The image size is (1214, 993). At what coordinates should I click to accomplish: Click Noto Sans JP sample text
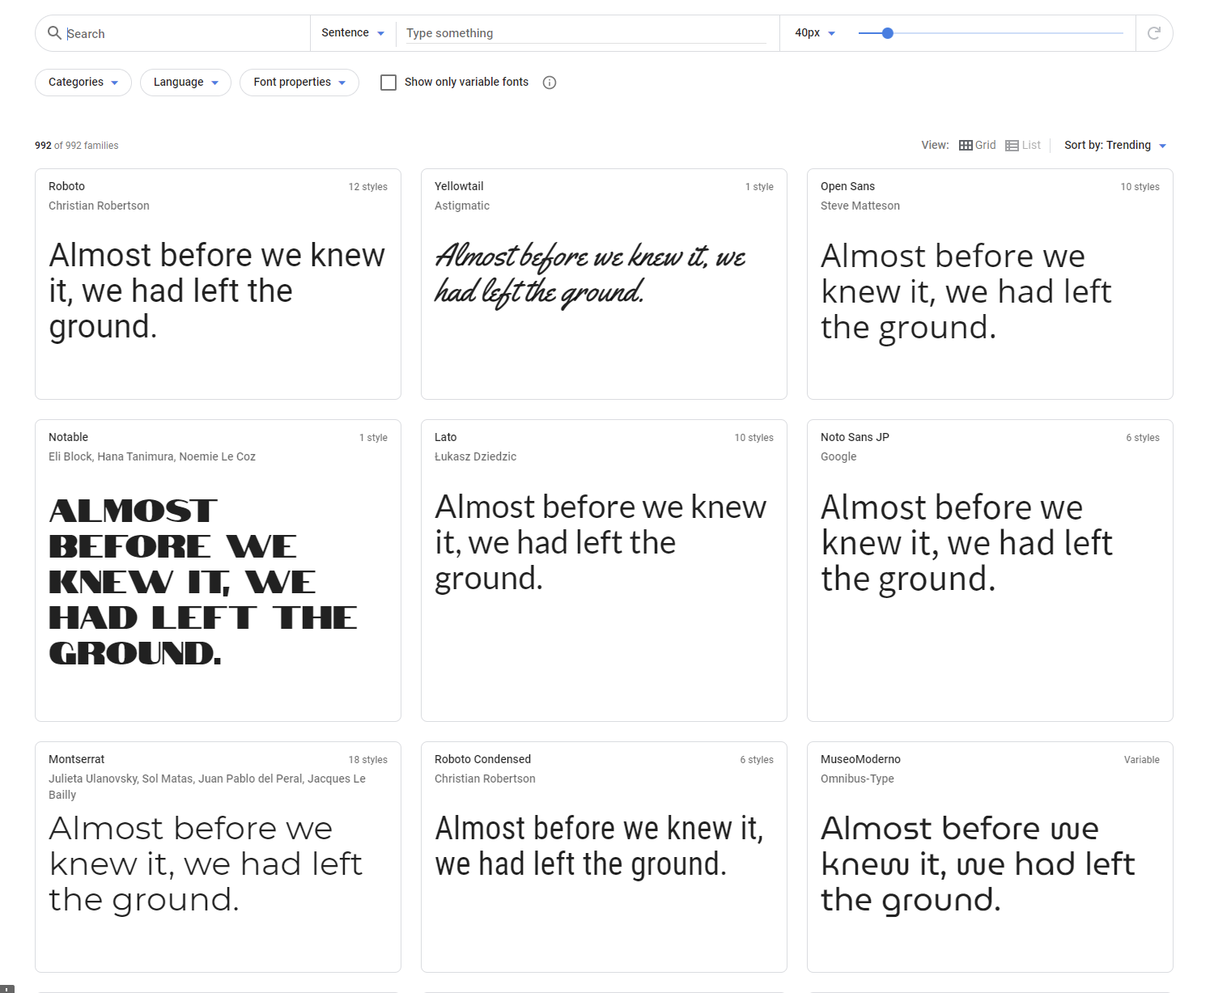[967, 543]
